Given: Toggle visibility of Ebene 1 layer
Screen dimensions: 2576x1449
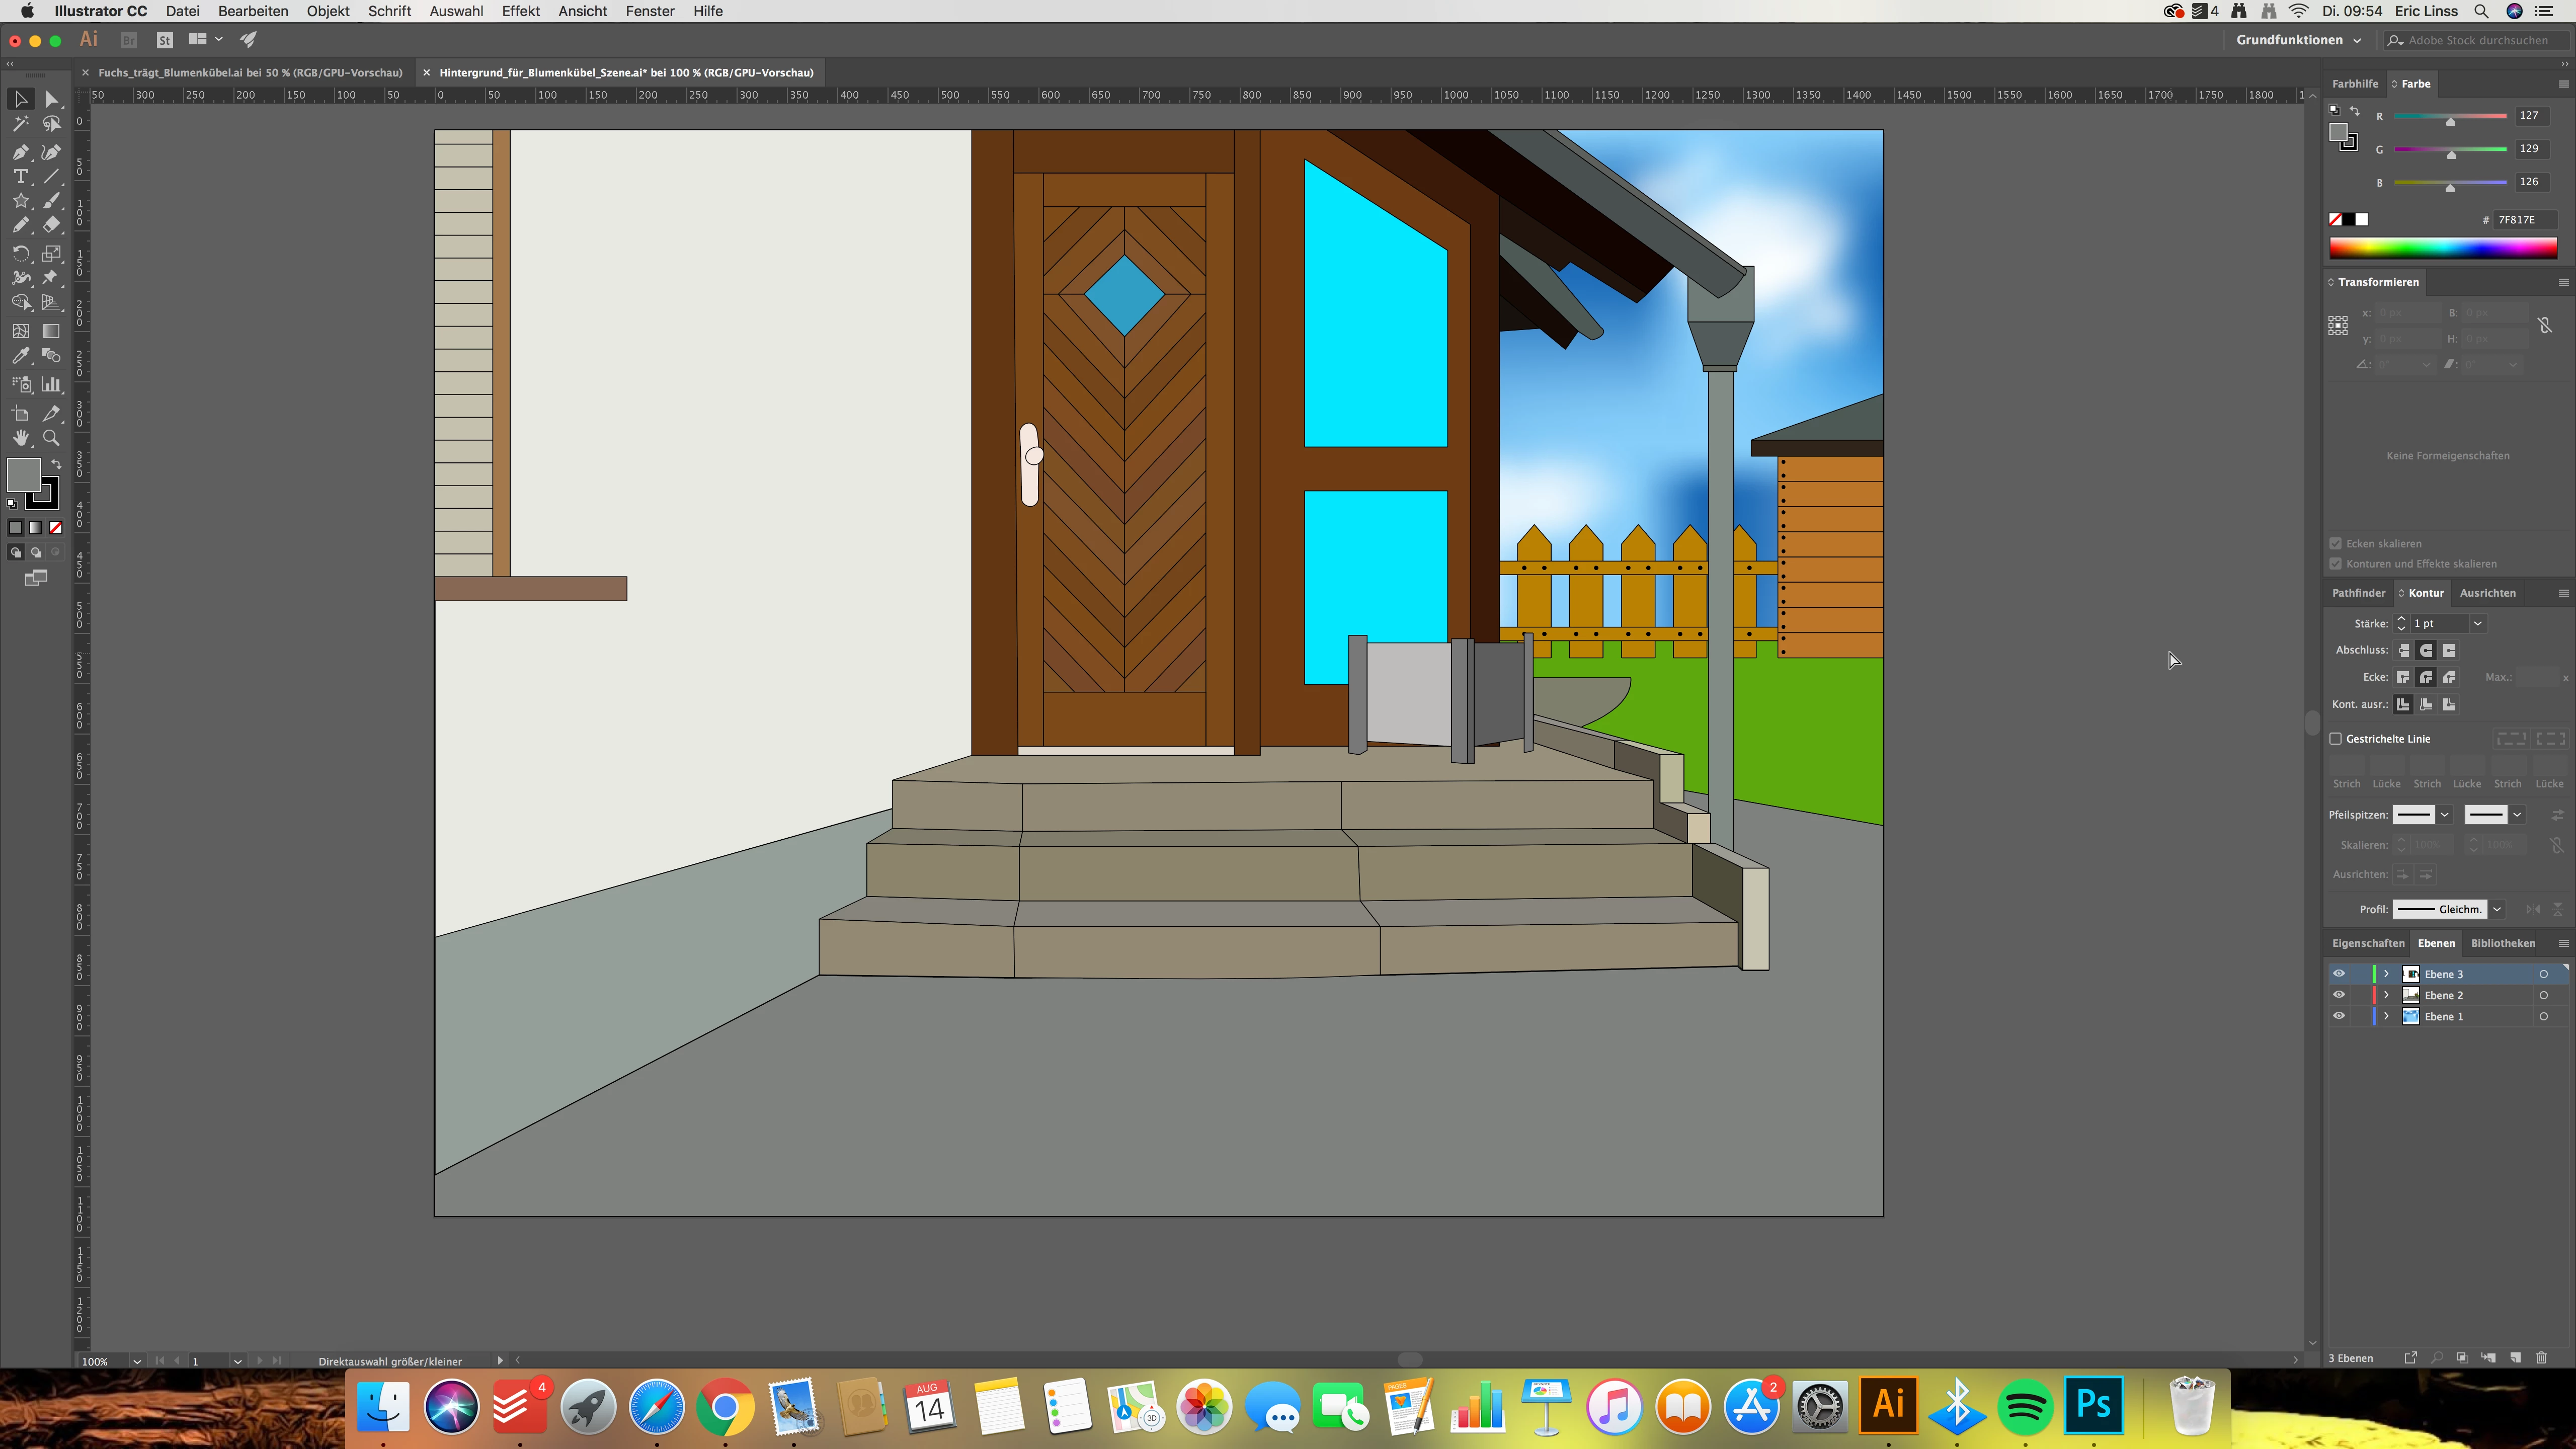Looking at the screenshot, I should [2338, 1016].
